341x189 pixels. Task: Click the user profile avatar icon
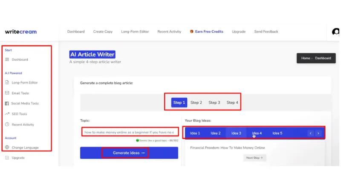point(336,32)
